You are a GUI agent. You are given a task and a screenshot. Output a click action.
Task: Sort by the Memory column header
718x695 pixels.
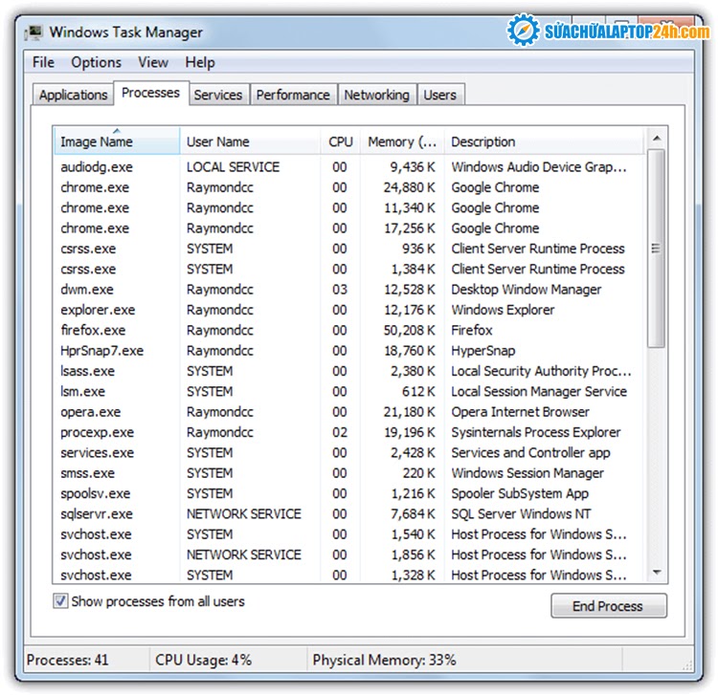coord(402,141)
